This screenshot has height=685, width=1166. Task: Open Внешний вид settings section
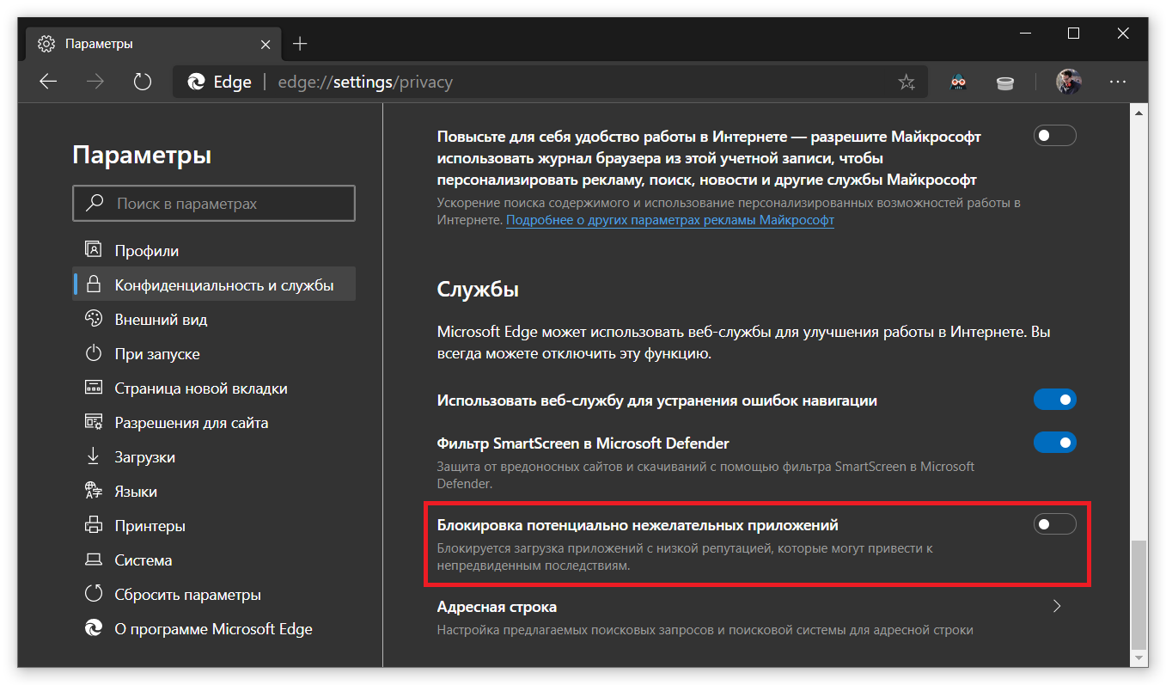tap(214, 320)
